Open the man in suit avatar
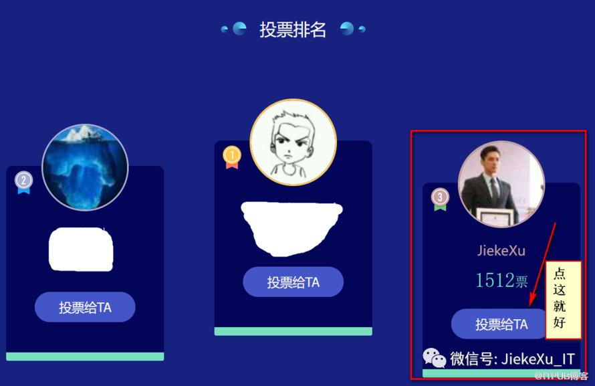 pos(501,185)
